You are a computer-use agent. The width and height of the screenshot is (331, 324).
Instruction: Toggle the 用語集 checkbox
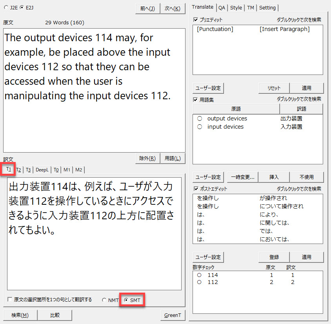coord(196,100)
